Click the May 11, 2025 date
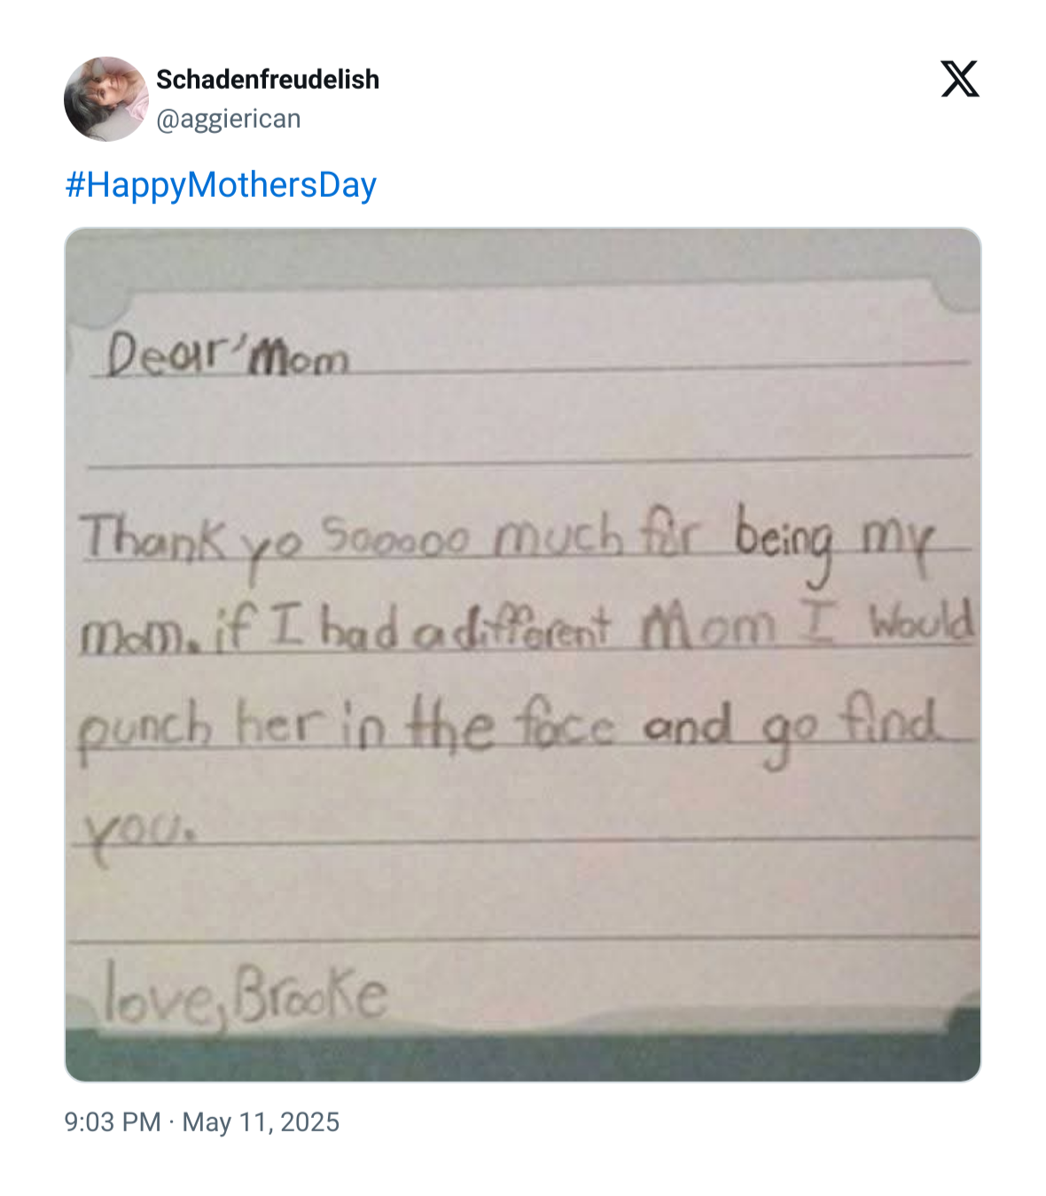Image resolution: width=1046 pixels, height=1196 pixels. [x=261, y=1122]
